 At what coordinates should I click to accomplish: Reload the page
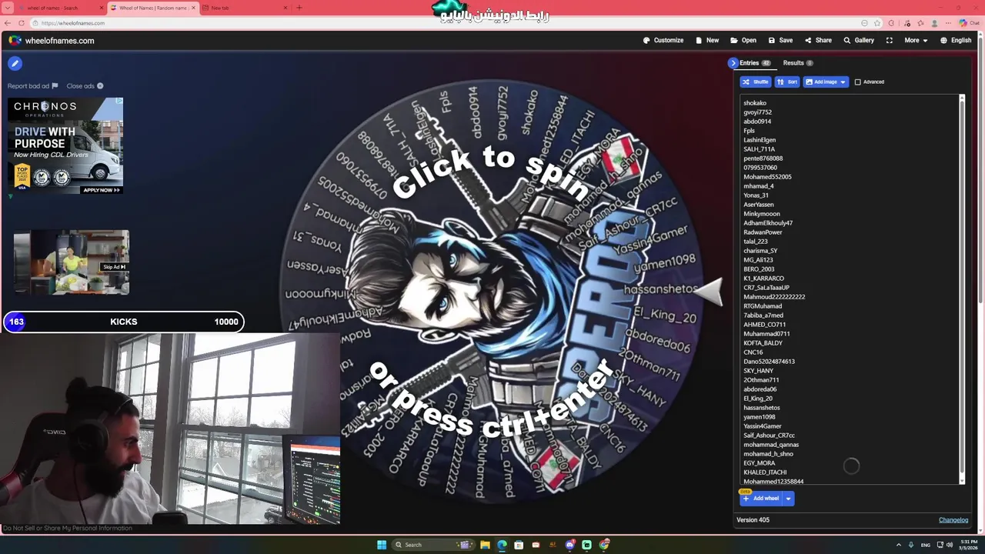pos(21,23)
